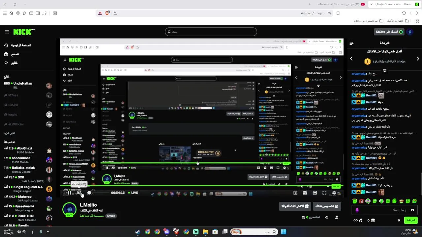Open the Other Bookmarks folder

[398, 21]
